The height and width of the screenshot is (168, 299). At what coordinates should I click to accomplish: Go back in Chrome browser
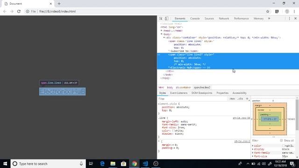[x=5, y=11]
